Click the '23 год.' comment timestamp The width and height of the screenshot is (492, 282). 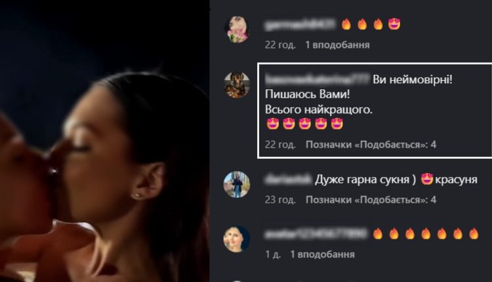(x=280, y=200)
